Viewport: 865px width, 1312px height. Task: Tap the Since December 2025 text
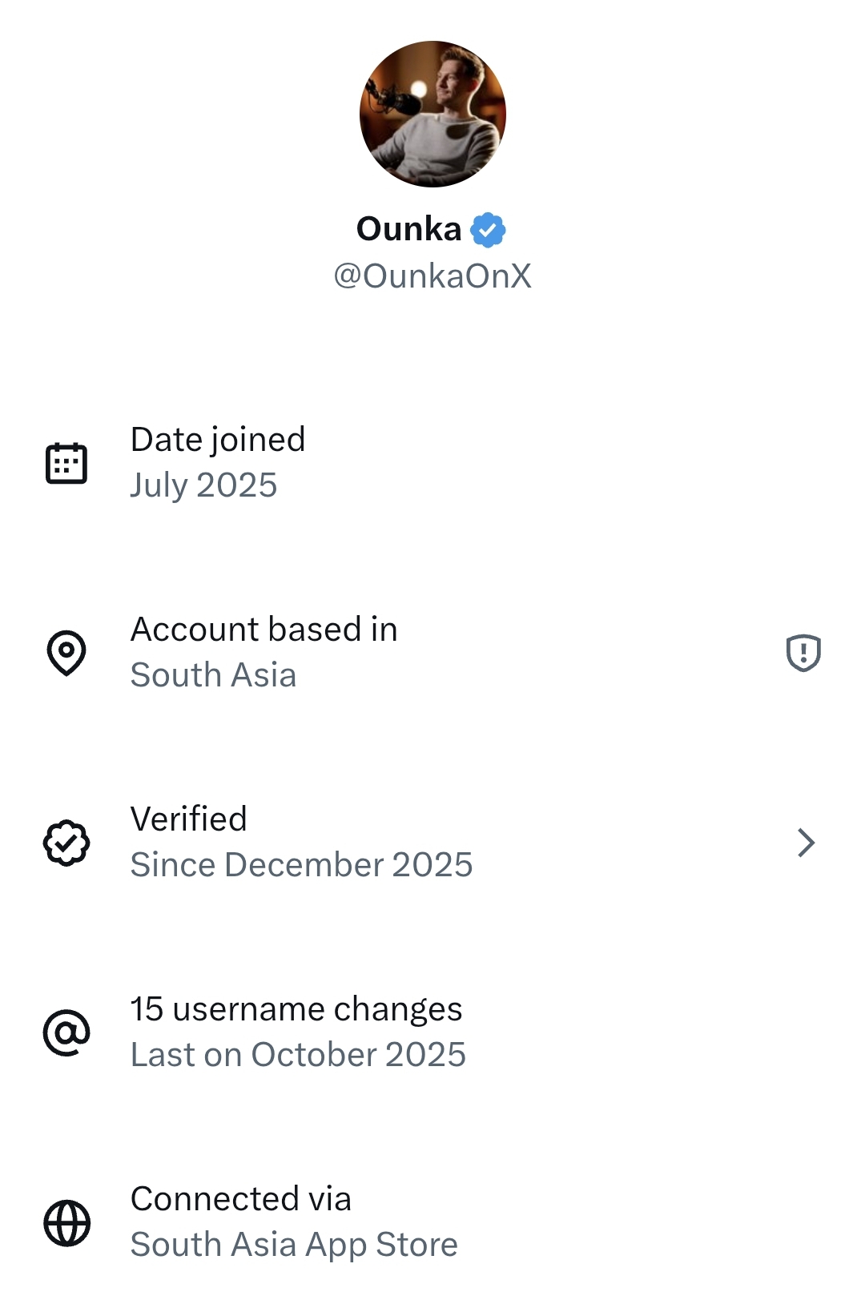301,865
